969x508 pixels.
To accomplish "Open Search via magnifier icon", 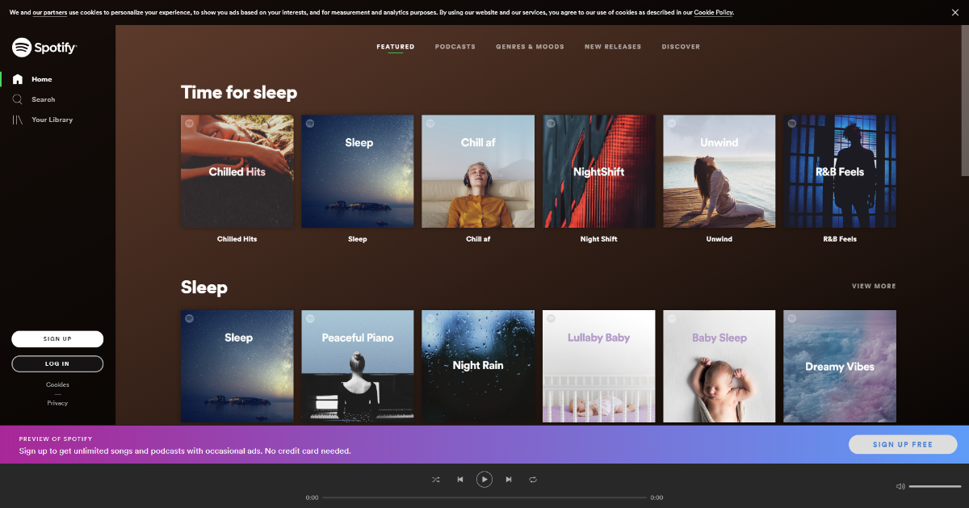I will pos(18,99).
